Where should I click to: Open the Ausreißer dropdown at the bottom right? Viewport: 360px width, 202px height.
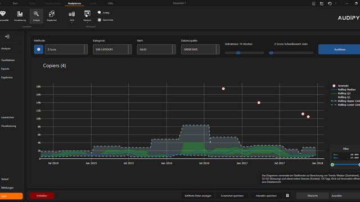345,196
